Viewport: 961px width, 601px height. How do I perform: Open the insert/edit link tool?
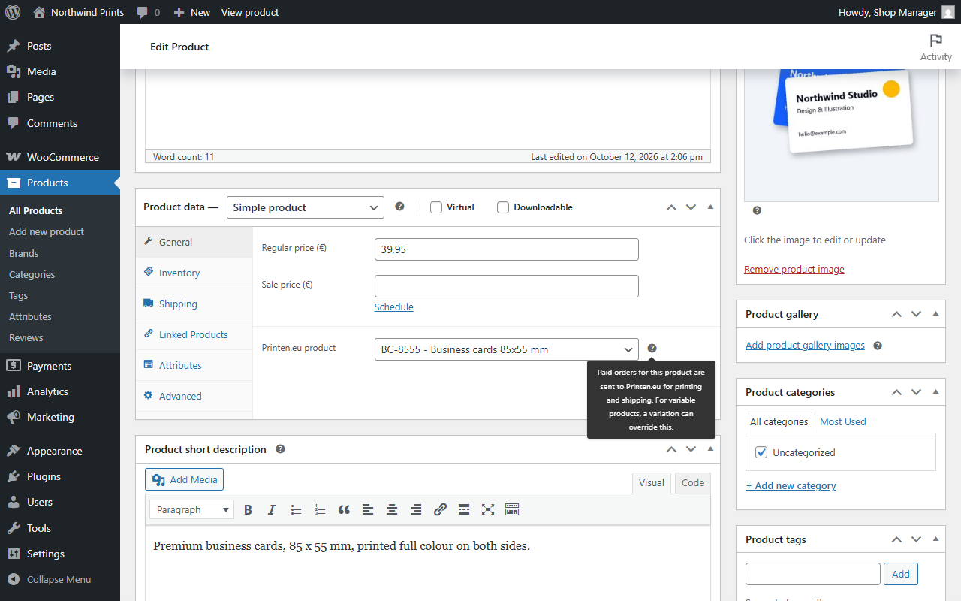pyautogui.click(x=440, y=509)
